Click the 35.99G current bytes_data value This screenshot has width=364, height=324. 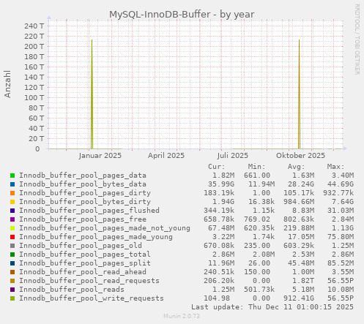[221, 184]
